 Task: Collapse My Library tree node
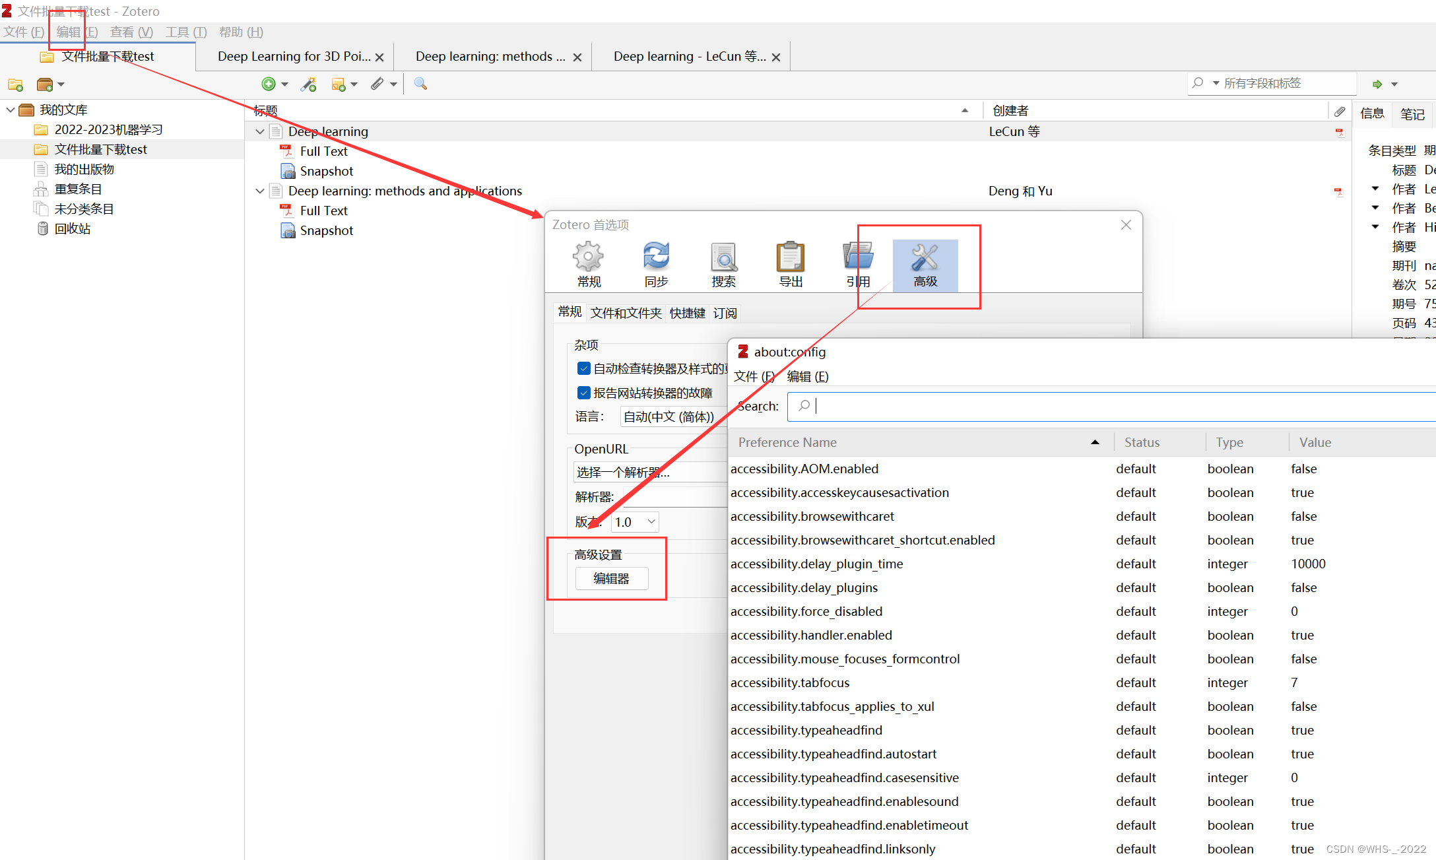pos(11,110)
